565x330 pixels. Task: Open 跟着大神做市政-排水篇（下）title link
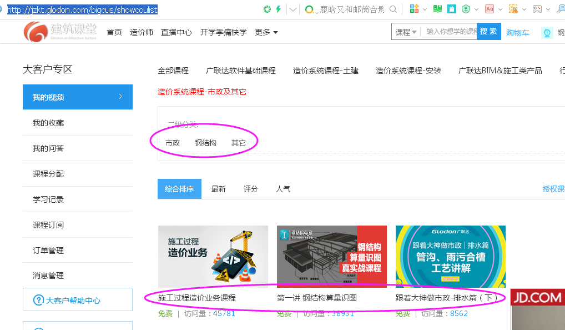click(x=447, y=298)
